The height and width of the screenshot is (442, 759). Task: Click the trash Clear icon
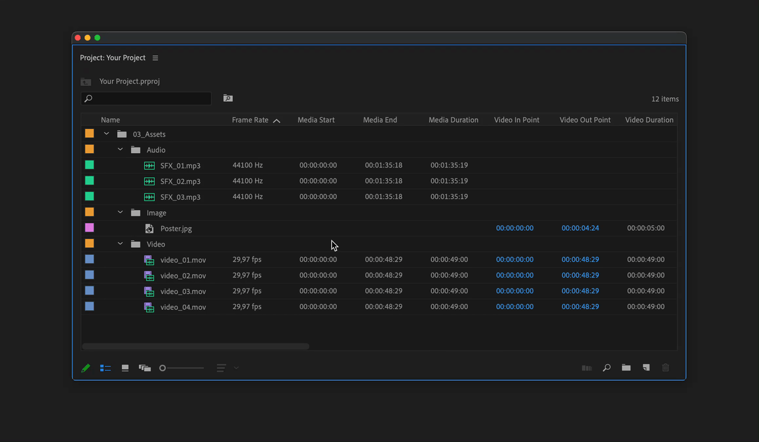coord(665,368)
